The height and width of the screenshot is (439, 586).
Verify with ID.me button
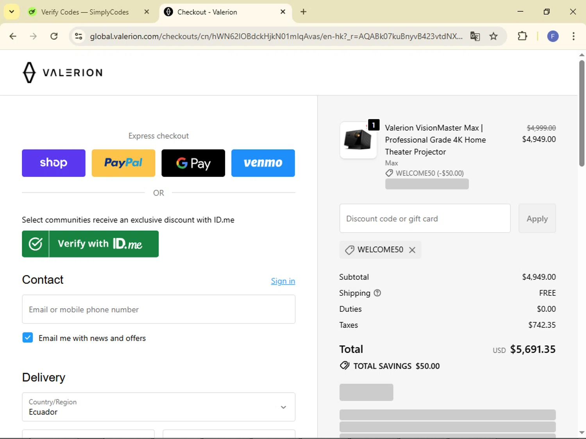click(x=90, y=244)
